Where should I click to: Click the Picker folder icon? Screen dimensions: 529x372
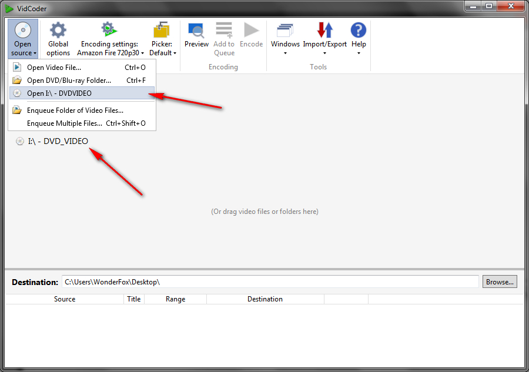point(162,30)
